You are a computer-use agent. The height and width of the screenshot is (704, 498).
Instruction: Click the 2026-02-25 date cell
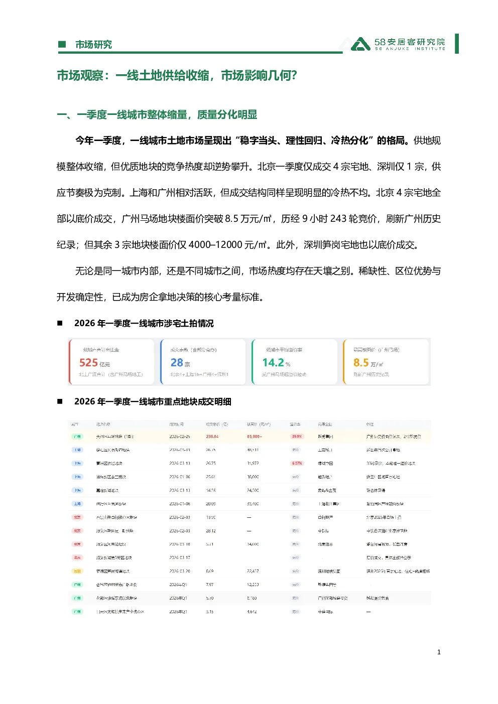tap(180, 437)
